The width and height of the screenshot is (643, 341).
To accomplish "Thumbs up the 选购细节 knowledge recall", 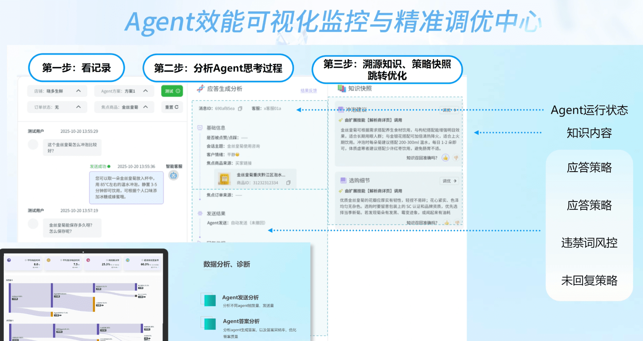I will (447, 223).
